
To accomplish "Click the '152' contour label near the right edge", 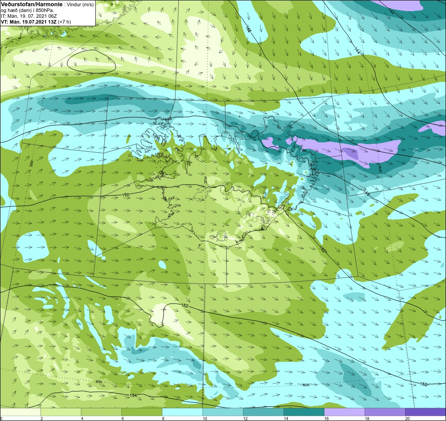I will pos(424,384).
